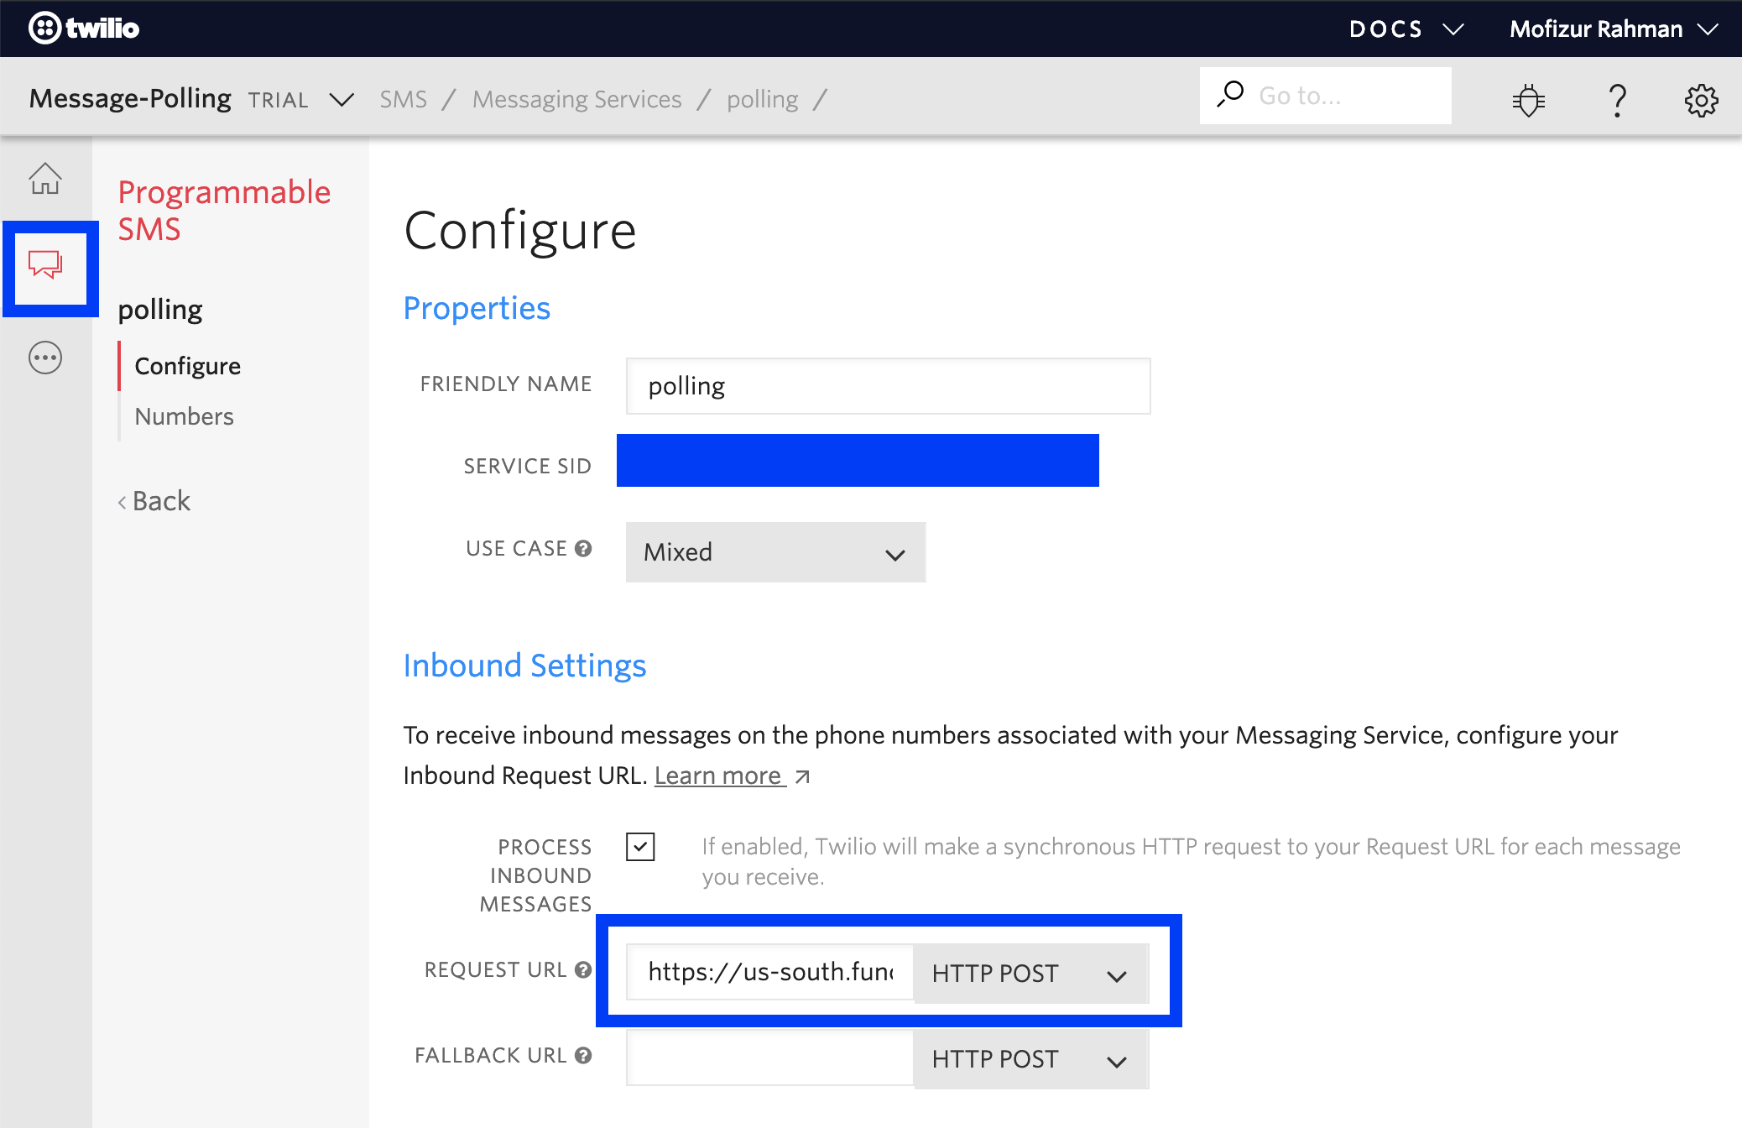Screen dimensions: 1742x1128
Task: Click the help question mark icon
Action: point(1618,100)
